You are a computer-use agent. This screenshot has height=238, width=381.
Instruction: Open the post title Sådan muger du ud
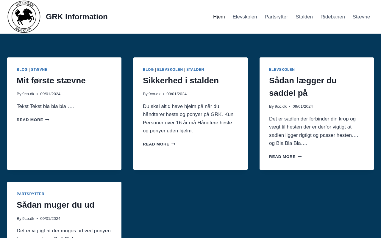55,205
